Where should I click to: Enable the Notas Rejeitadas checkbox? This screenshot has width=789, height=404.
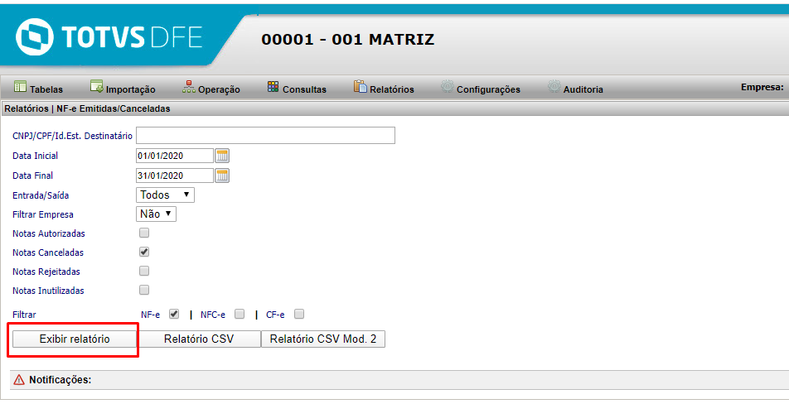144,271
